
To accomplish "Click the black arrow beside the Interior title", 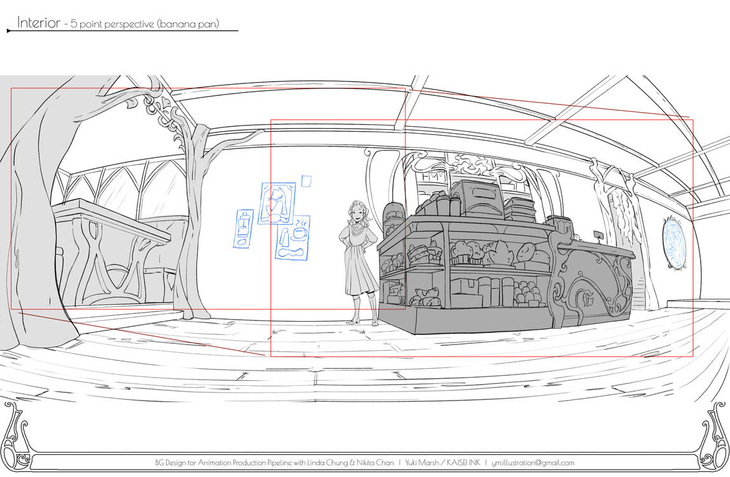I will pos(10,30).
